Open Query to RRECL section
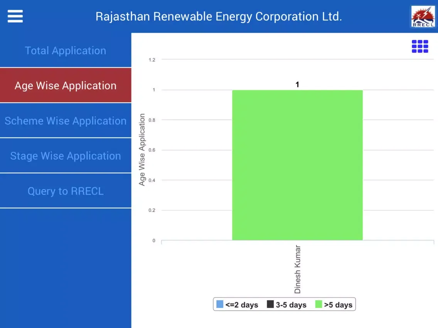This screenshot has width=438, height=328. coord(66,191)
